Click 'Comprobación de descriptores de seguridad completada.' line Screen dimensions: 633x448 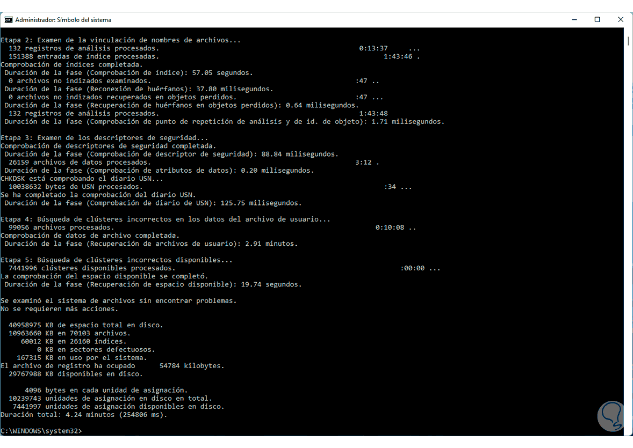[x=108, y=146]
